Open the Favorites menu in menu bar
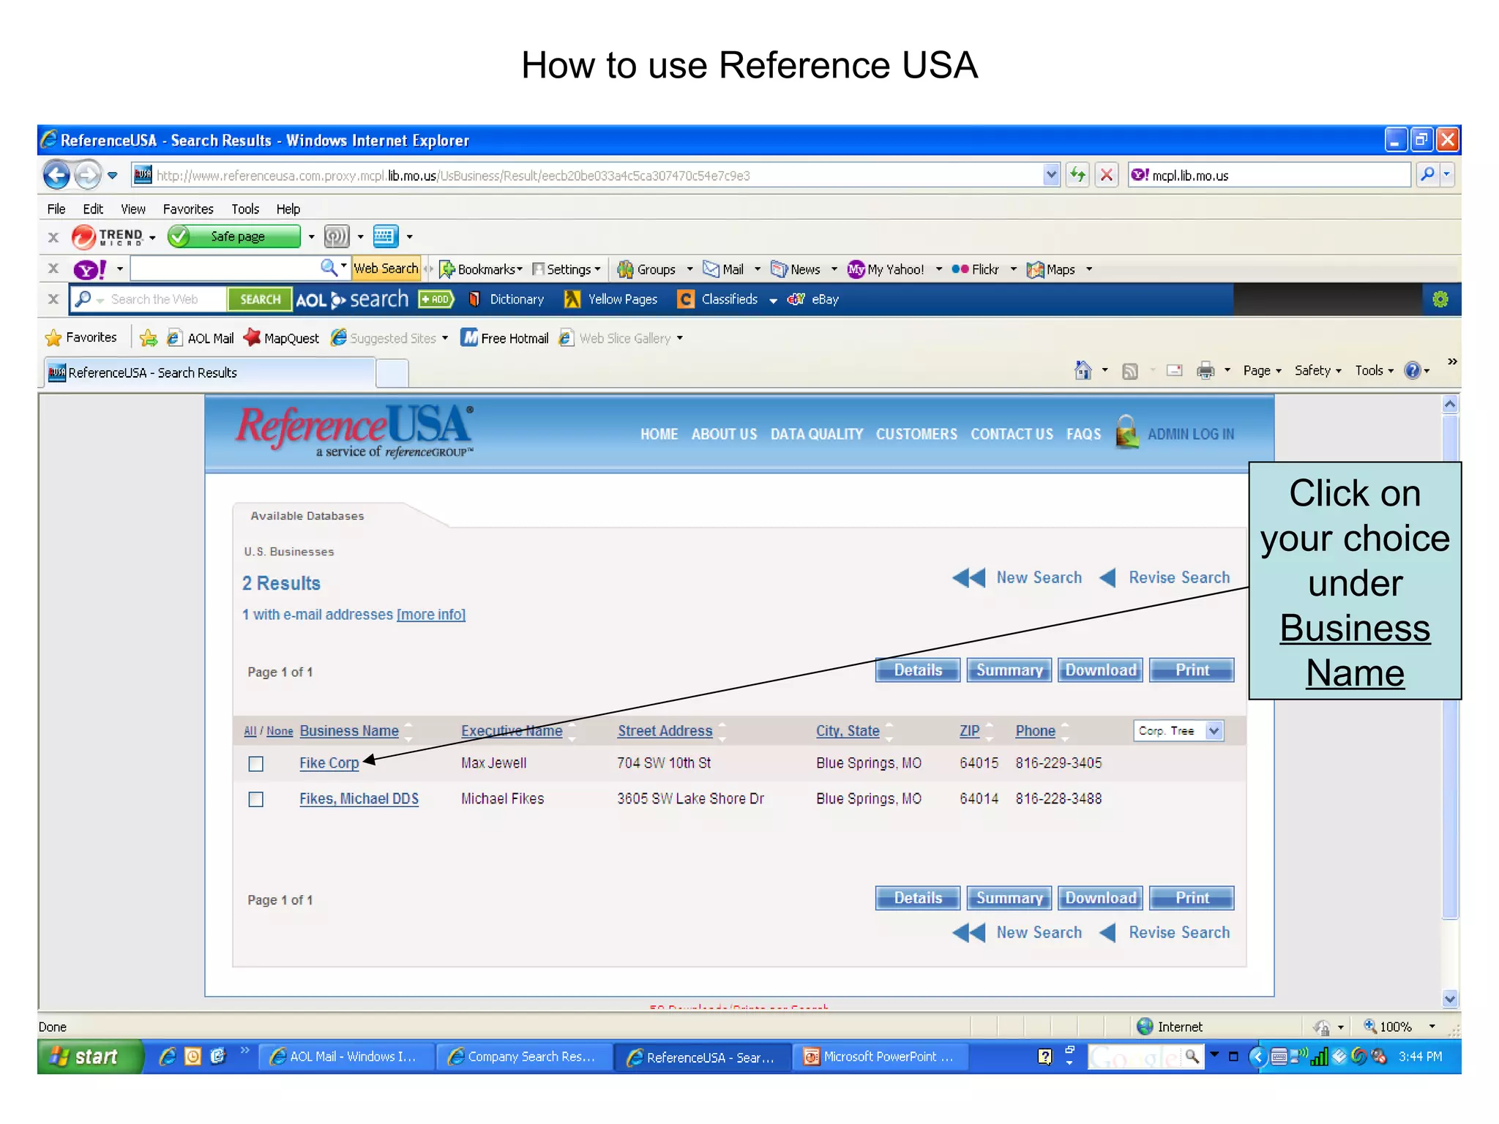The image size is (1499, 1124). coord(188,209)
